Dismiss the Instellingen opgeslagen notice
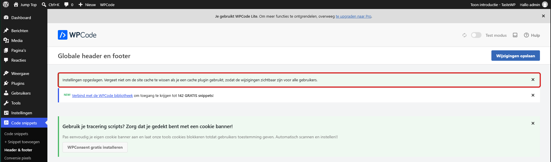The width and height of the screenshot is (551, 162). (533, 80)
